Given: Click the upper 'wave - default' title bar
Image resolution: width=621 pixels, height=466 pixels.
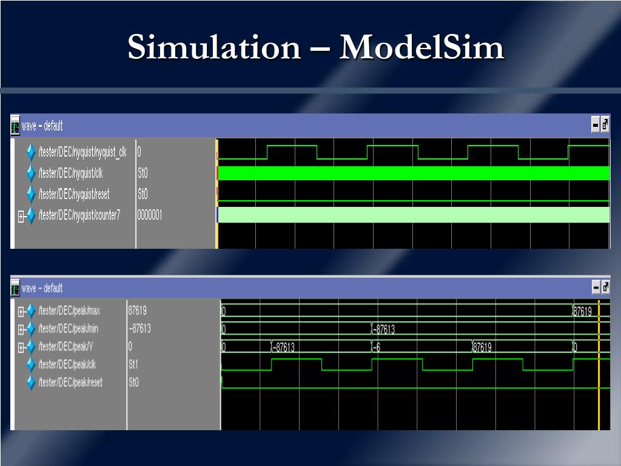Looking at the screenshot, I should (310, 126).
